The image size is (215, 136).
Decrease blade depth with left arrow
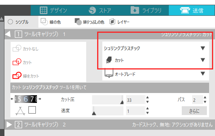[x=12, y=99]
